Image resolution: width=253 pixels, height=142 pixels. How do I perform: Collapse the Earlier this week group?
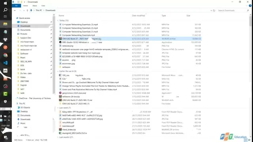58,71
